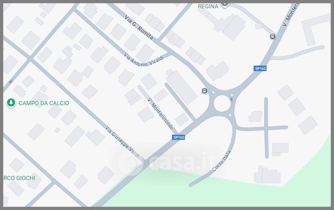This screenshot has width=334, height=210.
Task: Click the Corso Italia road label
Action: pyautogui.click(x=222, y=161)
